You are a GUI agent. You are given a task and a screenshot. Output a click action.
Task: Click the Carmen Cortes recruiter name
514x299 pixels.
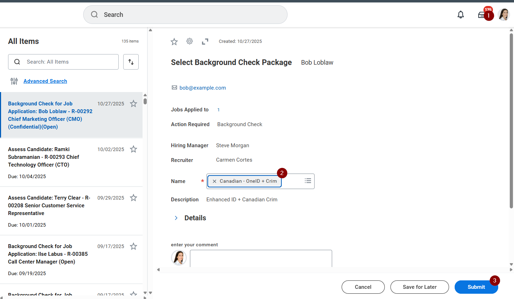click(234, 160)
